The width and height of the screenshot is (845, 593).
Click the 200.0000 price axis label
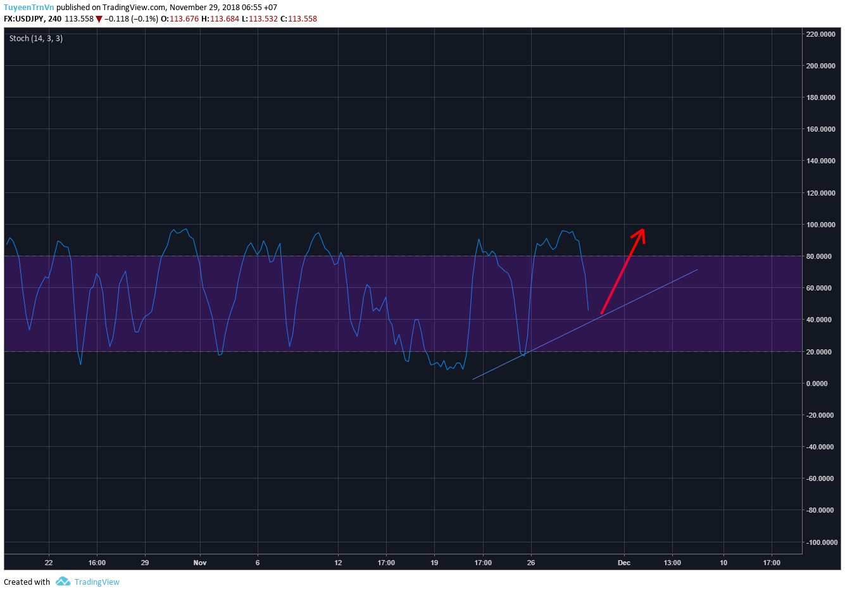820,66
